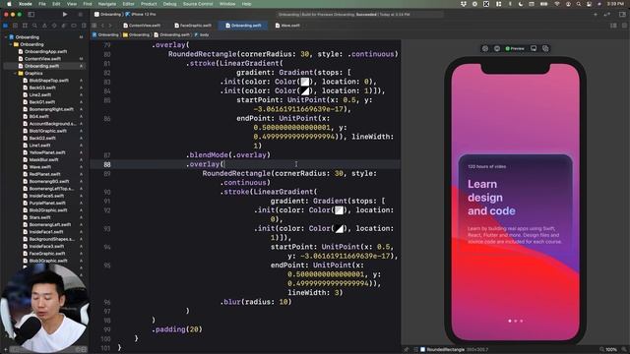Image resolution: width=630 pixels, height=354 pixels.
Task: Enable the code review button
Action: click(x=608, y=15)
